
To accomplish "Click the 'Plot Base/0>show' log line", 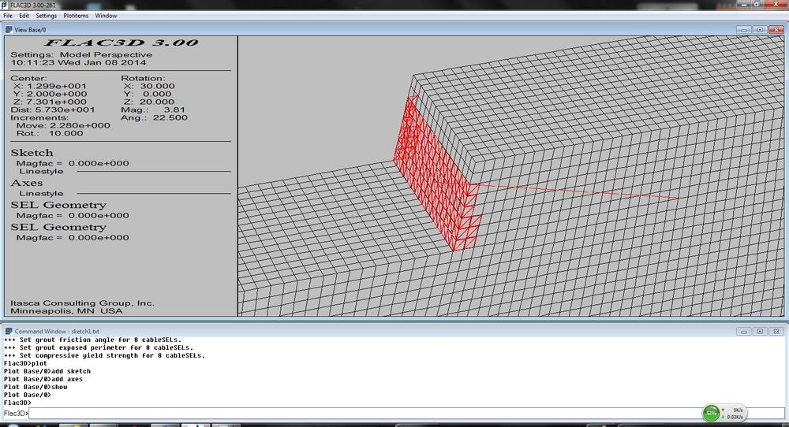I will (x=36, y=388).
